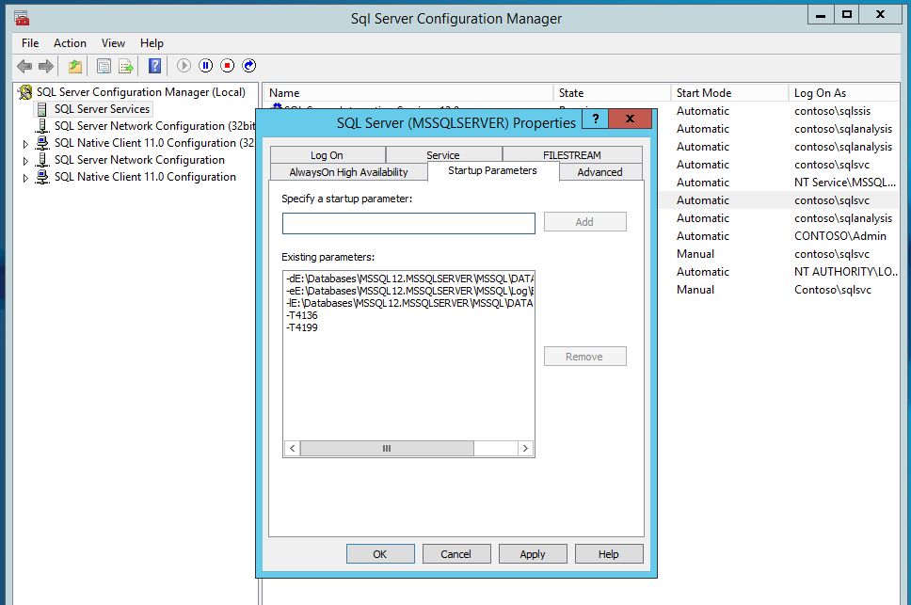Click Cancel in the Properties dialog

[456, 554]
